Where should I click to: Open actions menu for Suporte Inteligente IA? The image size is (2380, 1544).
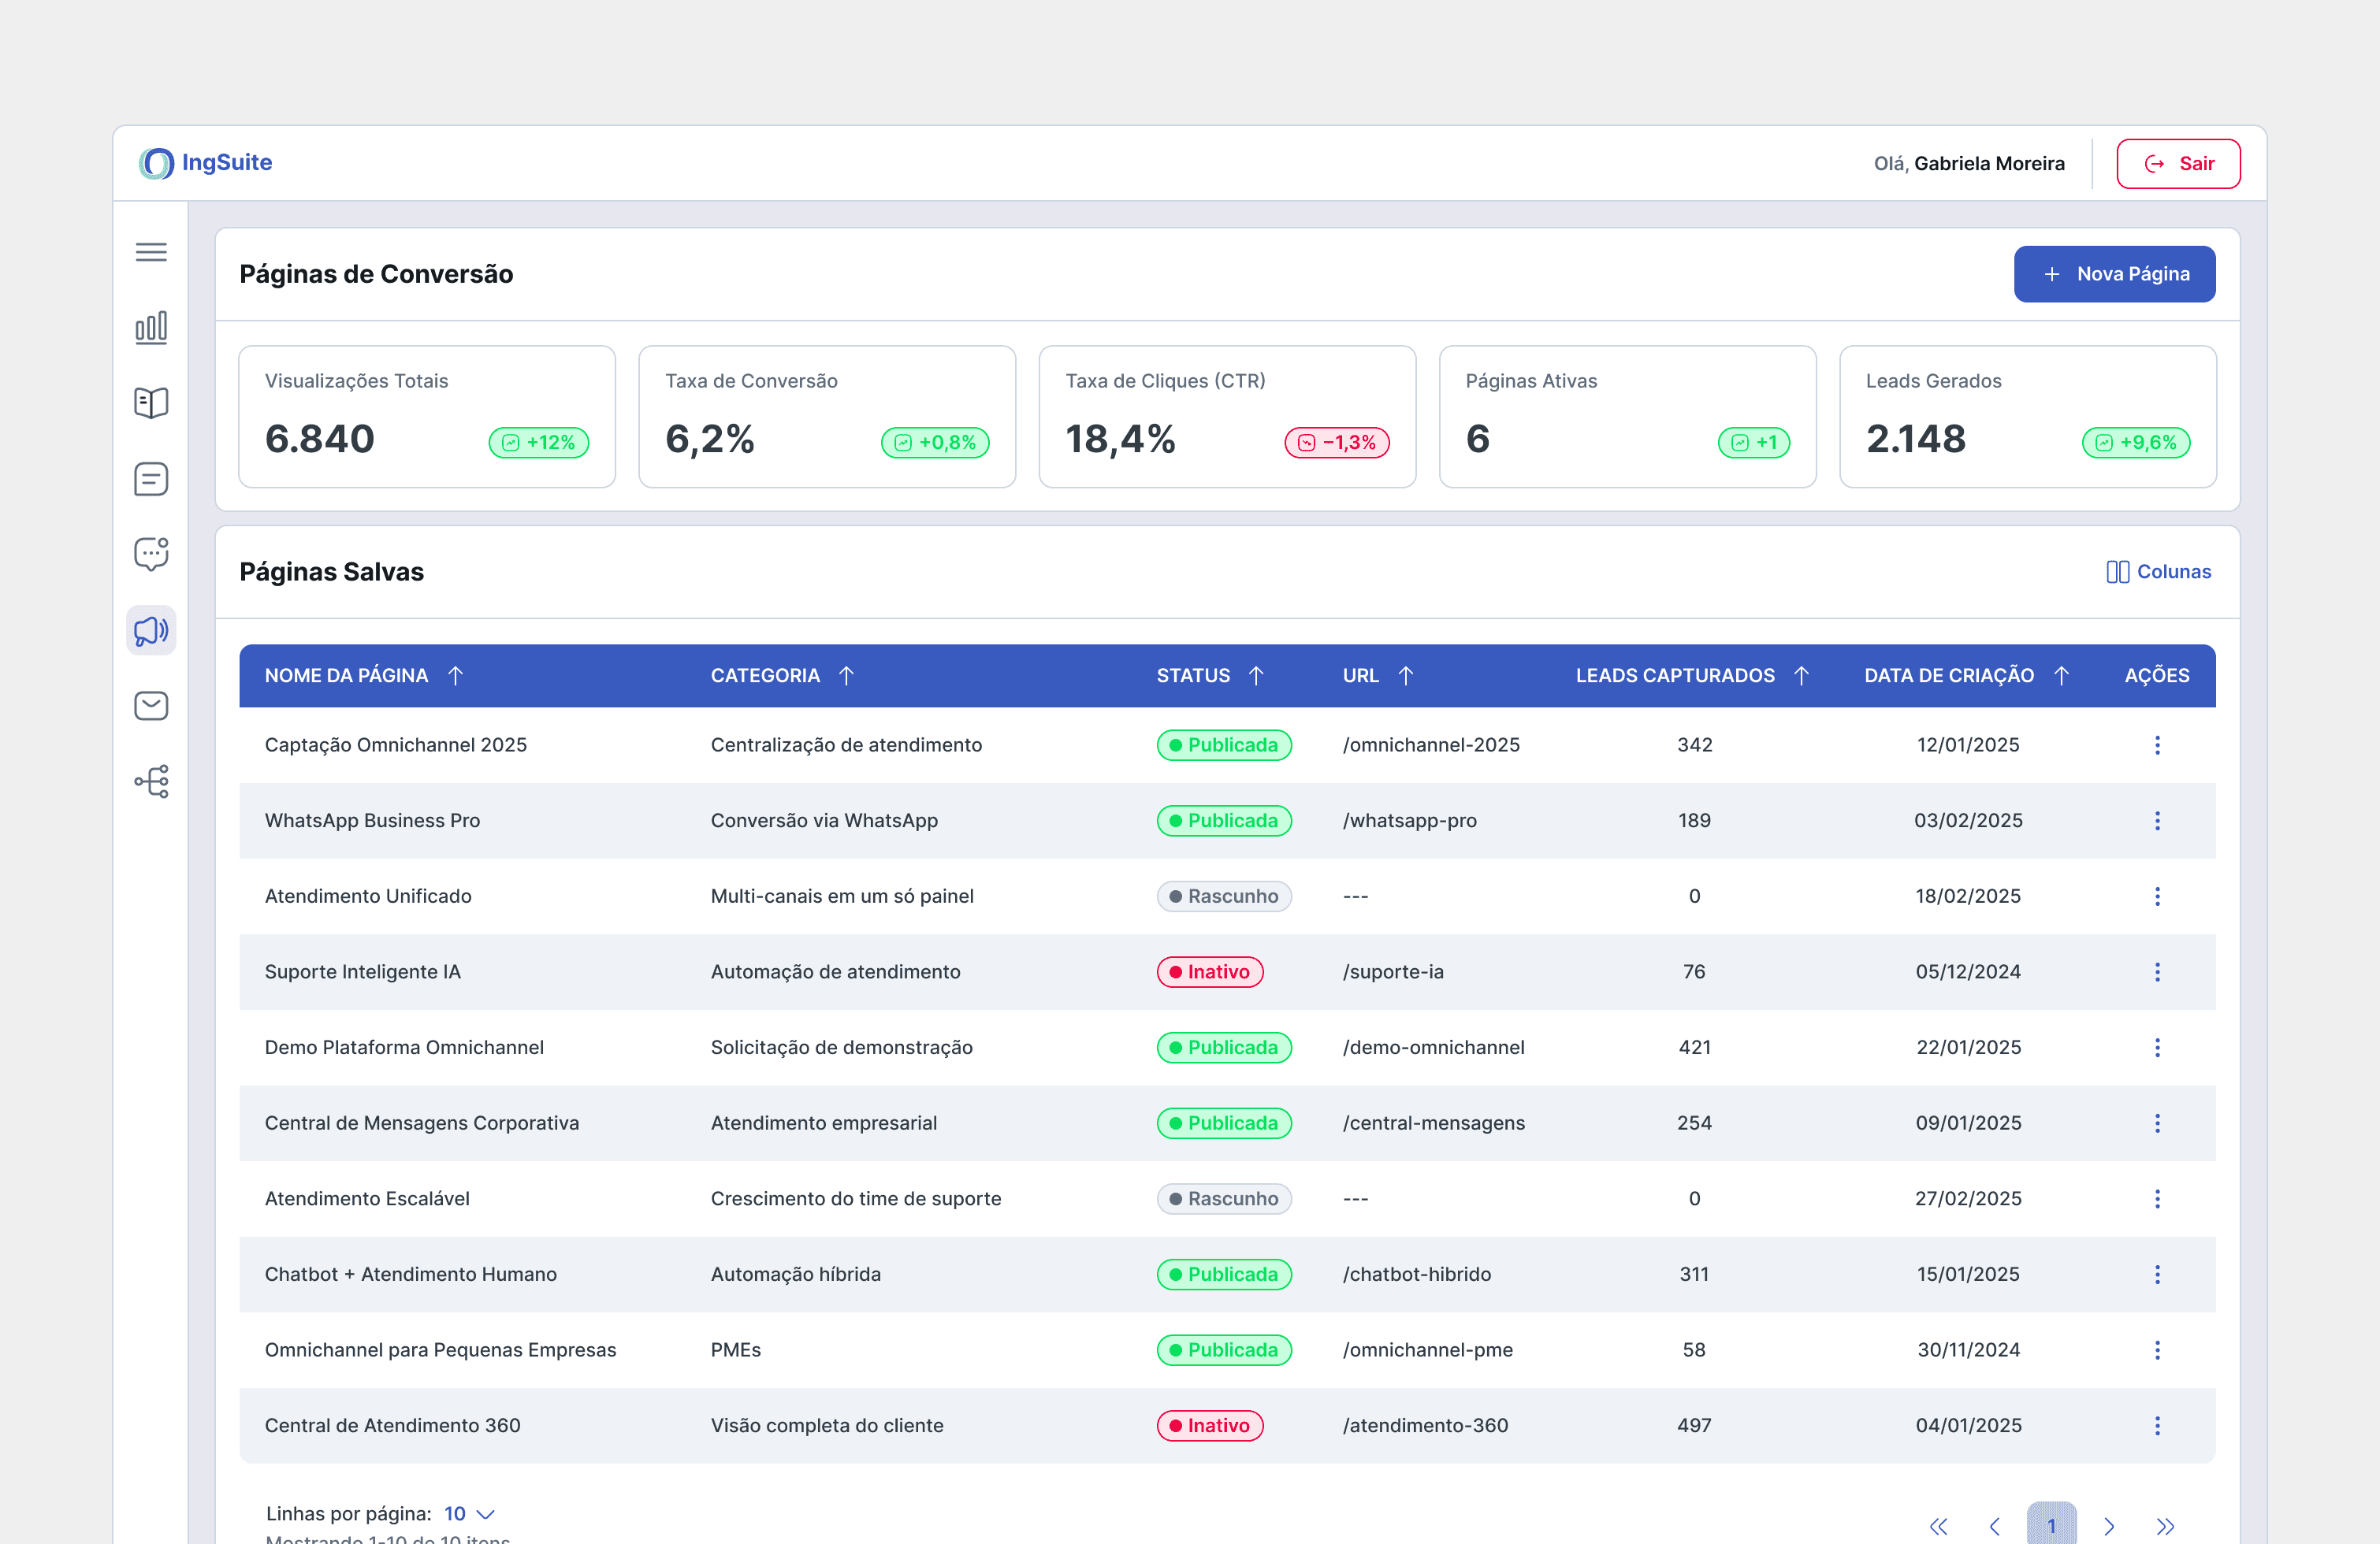(x=2156, y=971)
